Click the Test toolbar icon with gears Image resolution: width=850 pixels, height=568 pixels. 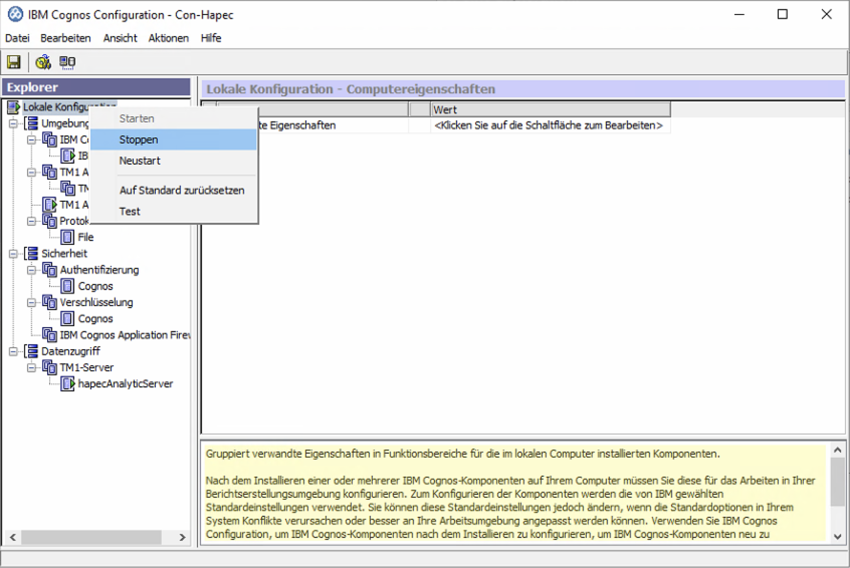(x=43, y=62)
